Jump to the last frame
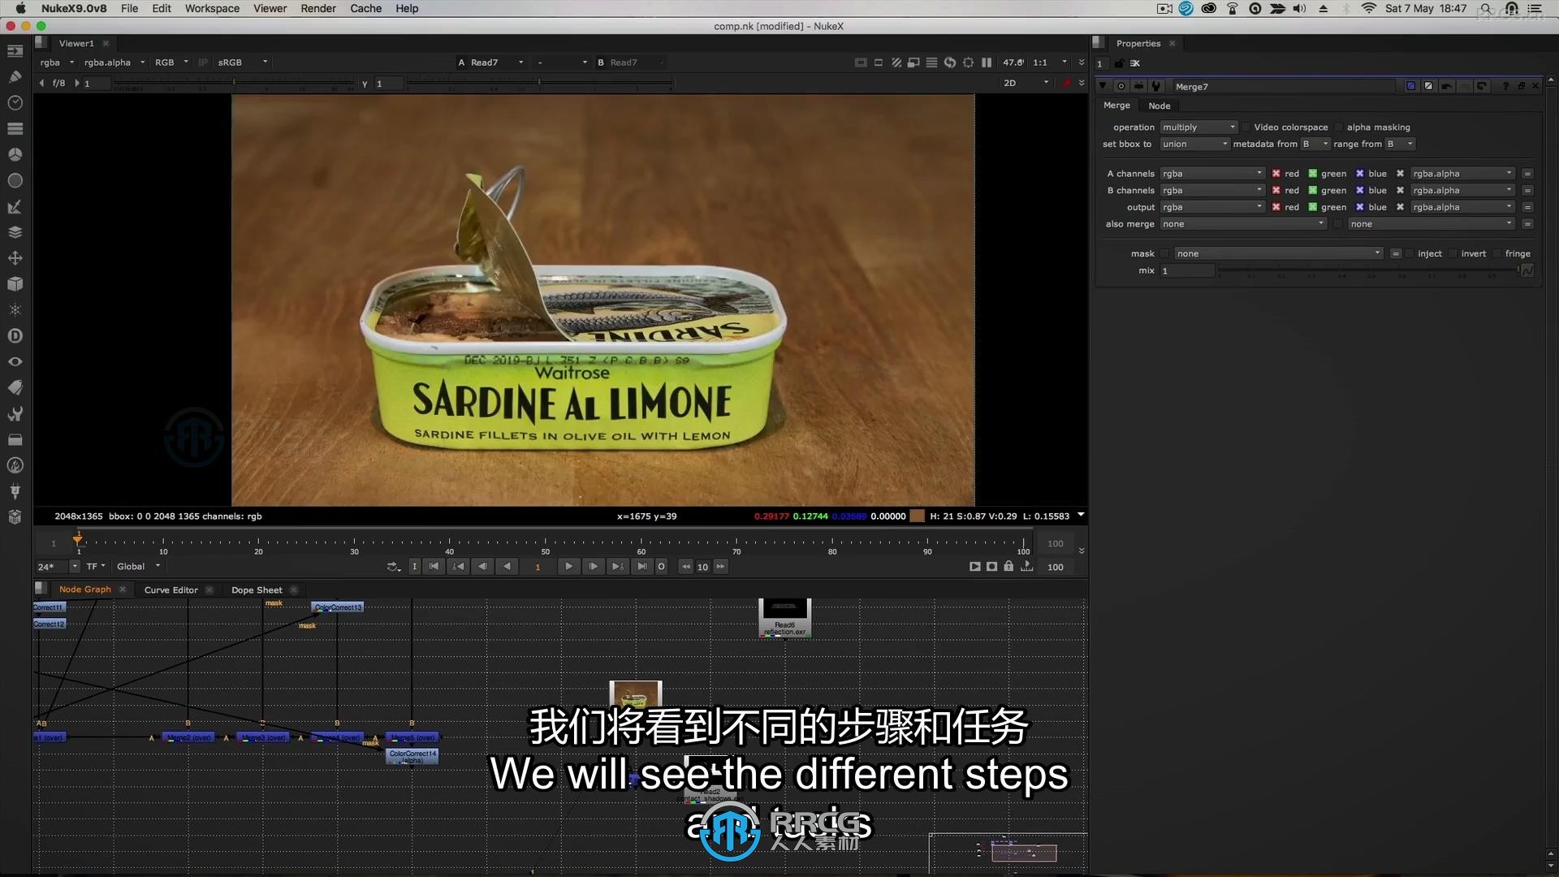 [x=642, y=567]
